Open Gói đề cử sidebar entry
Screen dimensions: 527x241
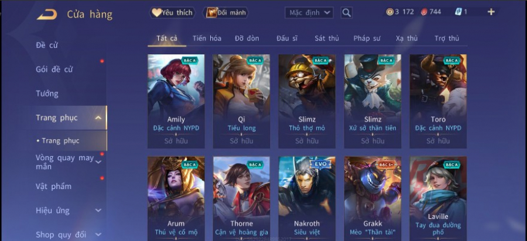click(x=54, y=70)
